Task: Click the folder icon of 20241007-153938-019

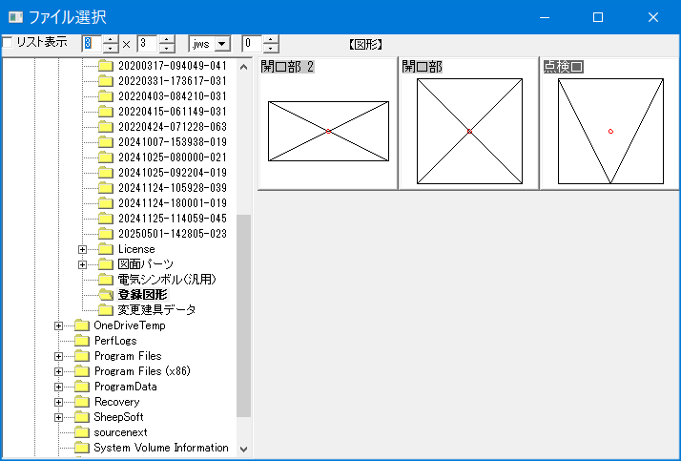Action: [106, 142]
